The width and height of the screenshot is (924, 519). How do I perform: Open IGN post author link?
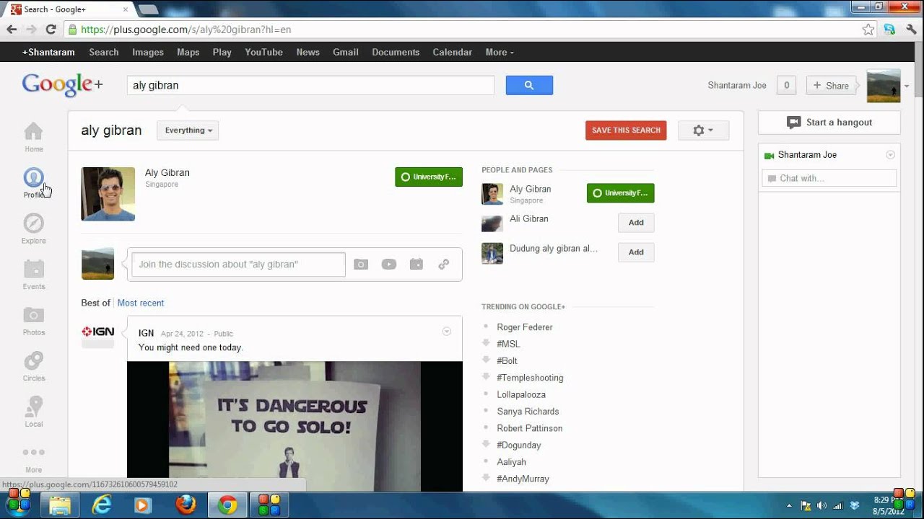(x=146, y=333)
